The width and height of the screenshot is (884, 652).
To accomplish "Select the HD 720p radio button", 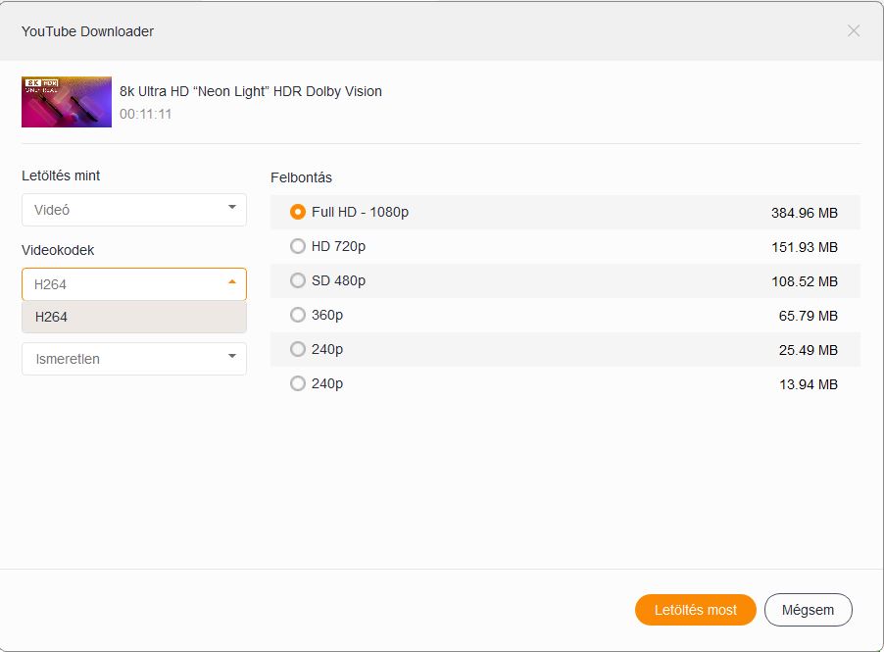I will pyautogui.click(x=298, y=246).
